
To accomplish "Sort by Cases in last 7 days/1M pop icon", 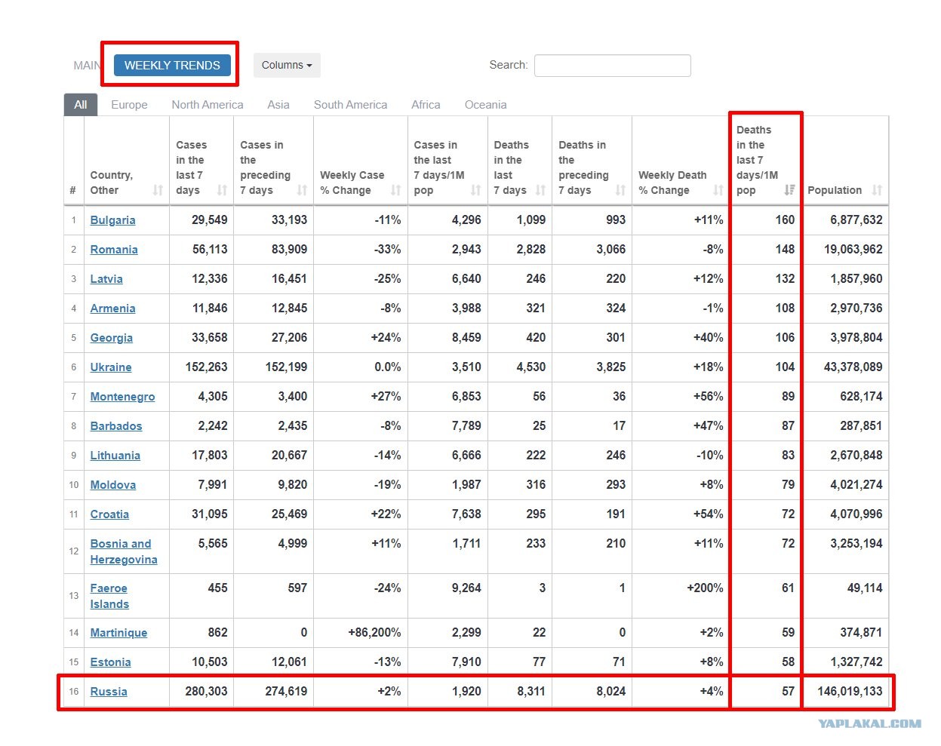I will click(x=475, y=190).
